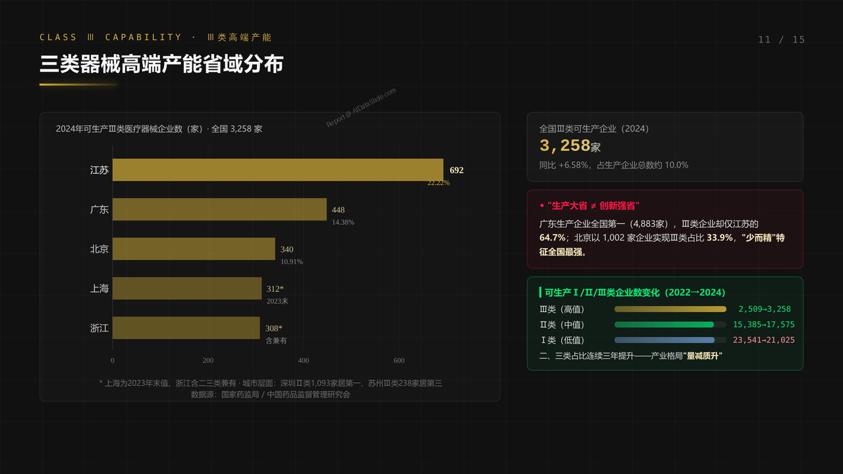Click the 北京 axis label
This screenshot has height=474, width=843.
[x=99, y=249]
